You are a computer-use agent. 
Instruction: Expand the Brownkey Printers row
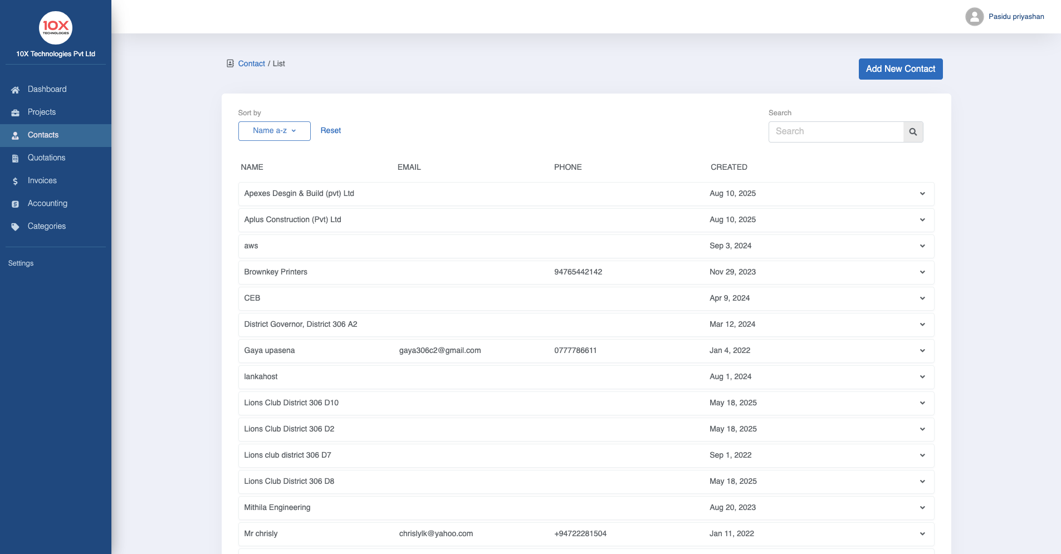click(922, 272)
